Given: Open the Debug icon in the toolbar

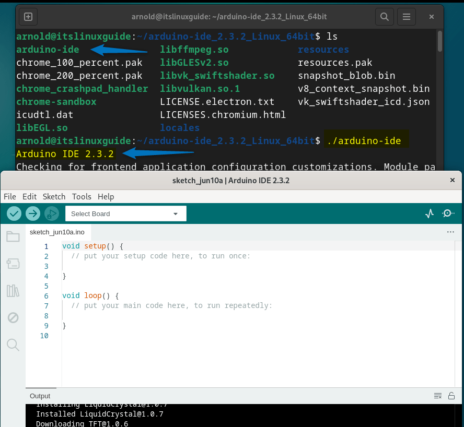Looking at the screenshot, I should pos(51,213).
